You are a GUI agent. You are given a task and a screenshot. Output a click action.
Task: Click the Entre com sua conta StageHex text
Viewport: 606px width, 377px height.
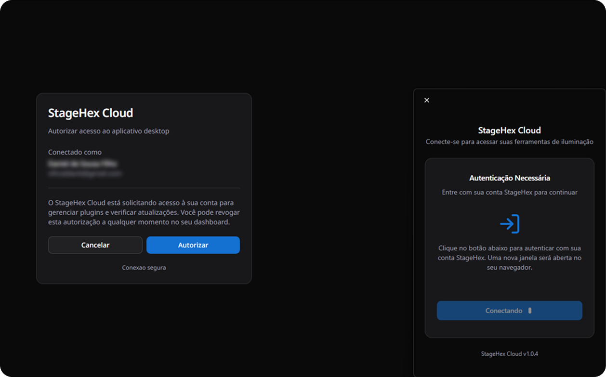coord(509,192)
